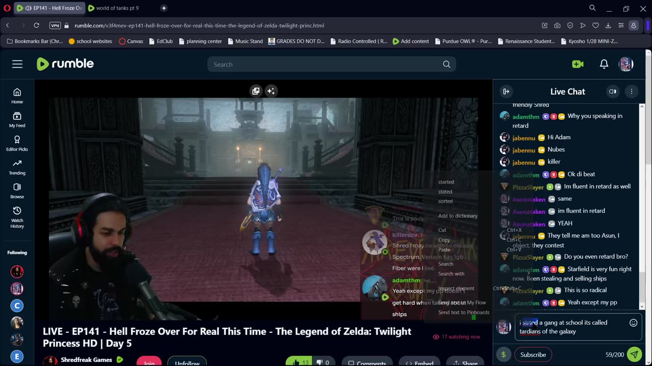Click the Shredfreak Games channel name

pyautogui.click(x=87, y=360)
